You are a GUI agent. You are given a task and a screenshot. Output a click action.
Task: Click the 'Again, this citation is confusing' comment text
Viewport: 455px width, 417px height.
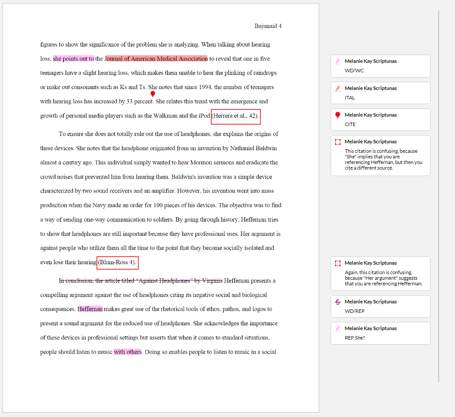(x=383, y=278)
